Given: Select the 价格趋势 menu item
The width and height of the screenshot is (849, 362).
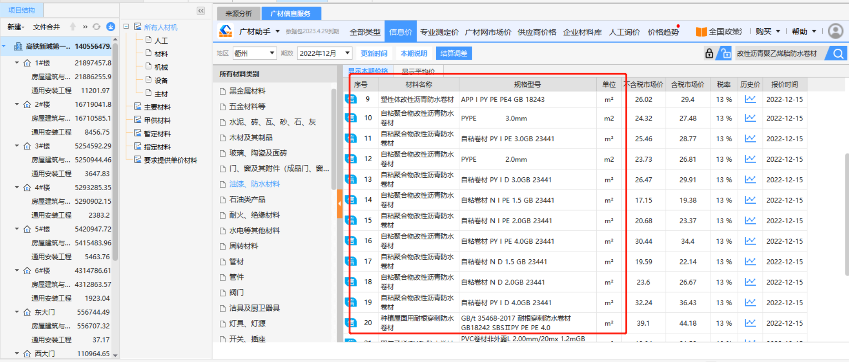Looking at the screenshot, I should pyautogui.click(x=663, y=32).
